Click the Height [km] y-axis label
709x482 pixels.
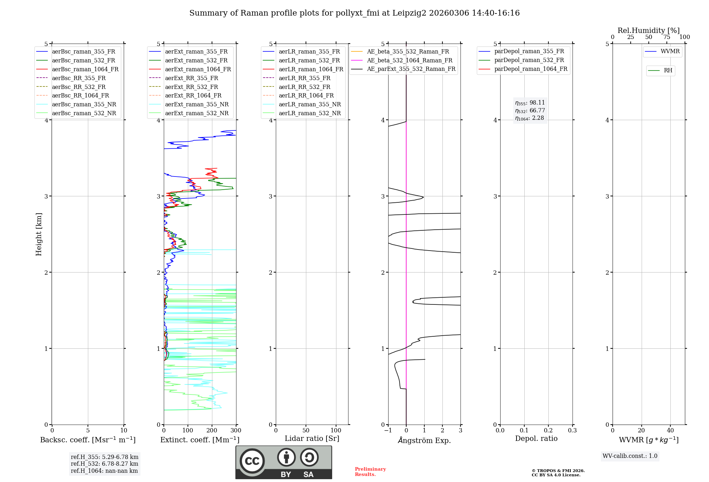39,234
